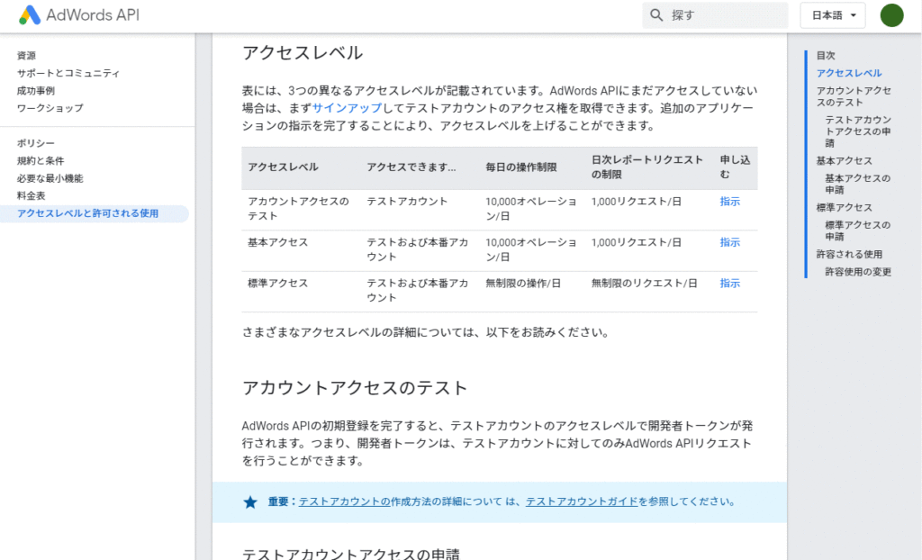Jump to 標準アクセス in table of contents

click(x=844, y=208)
